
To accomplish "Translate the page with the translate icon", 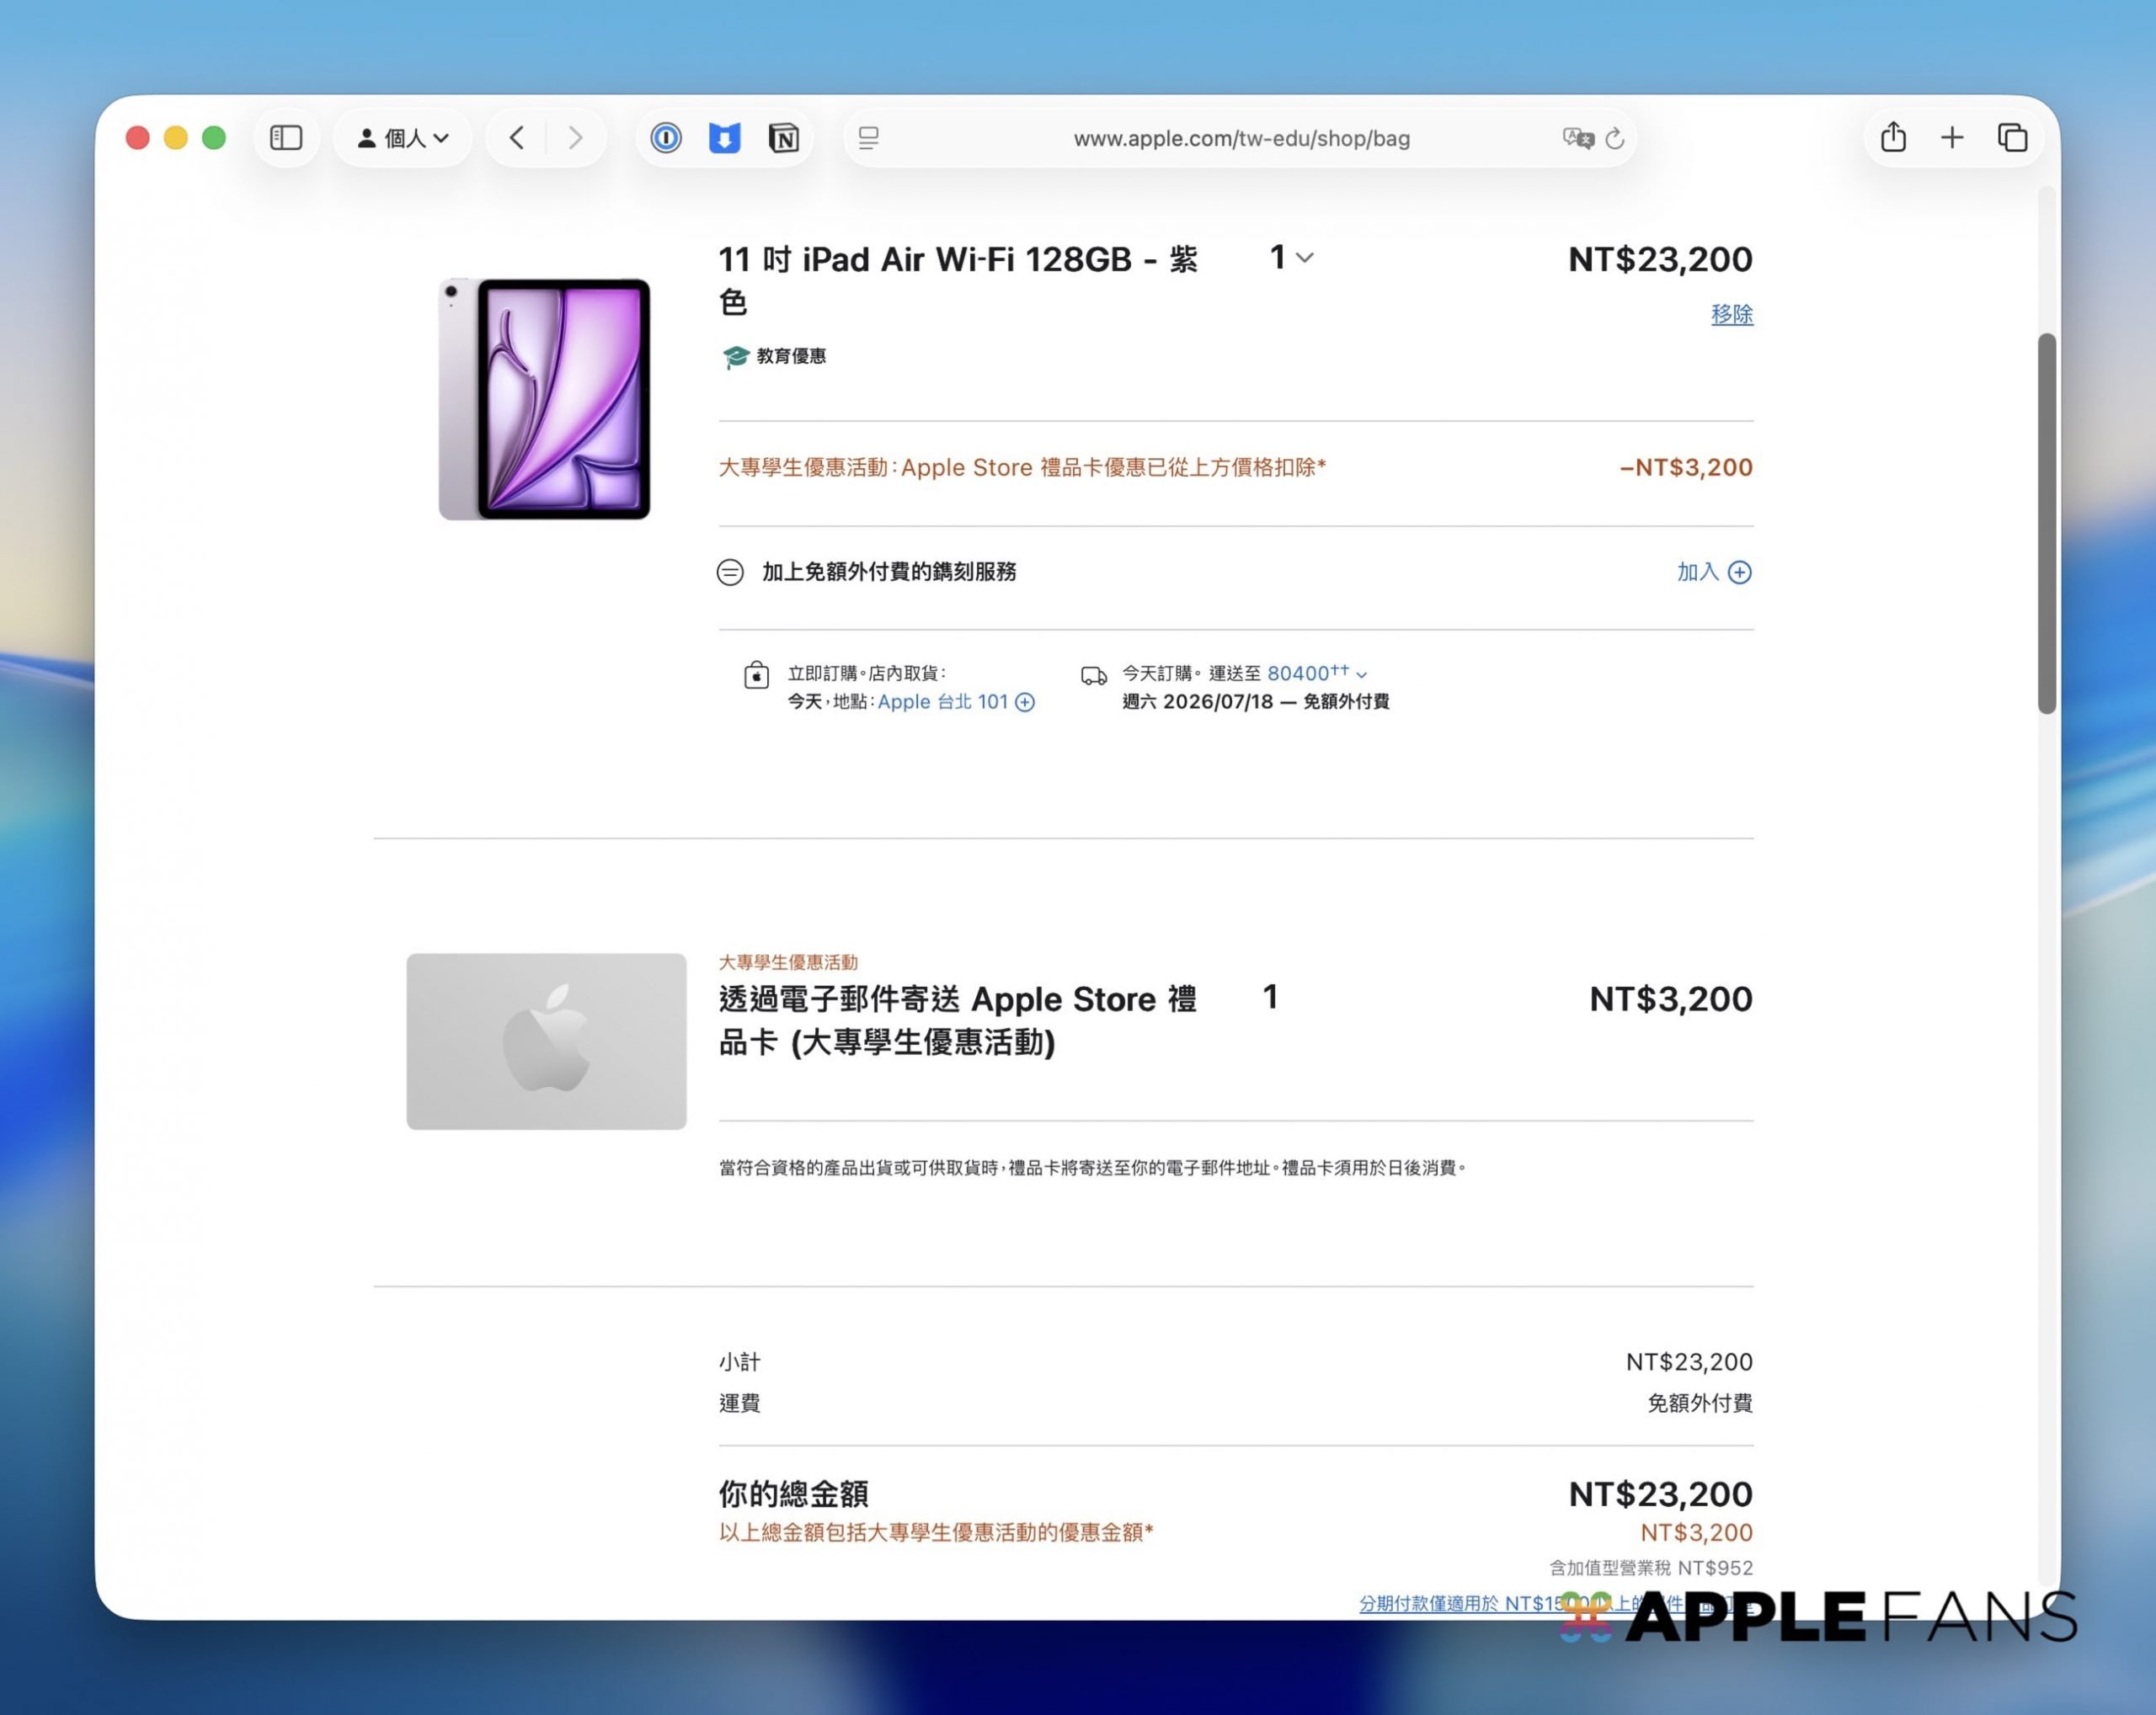I will pos(1577,138).
